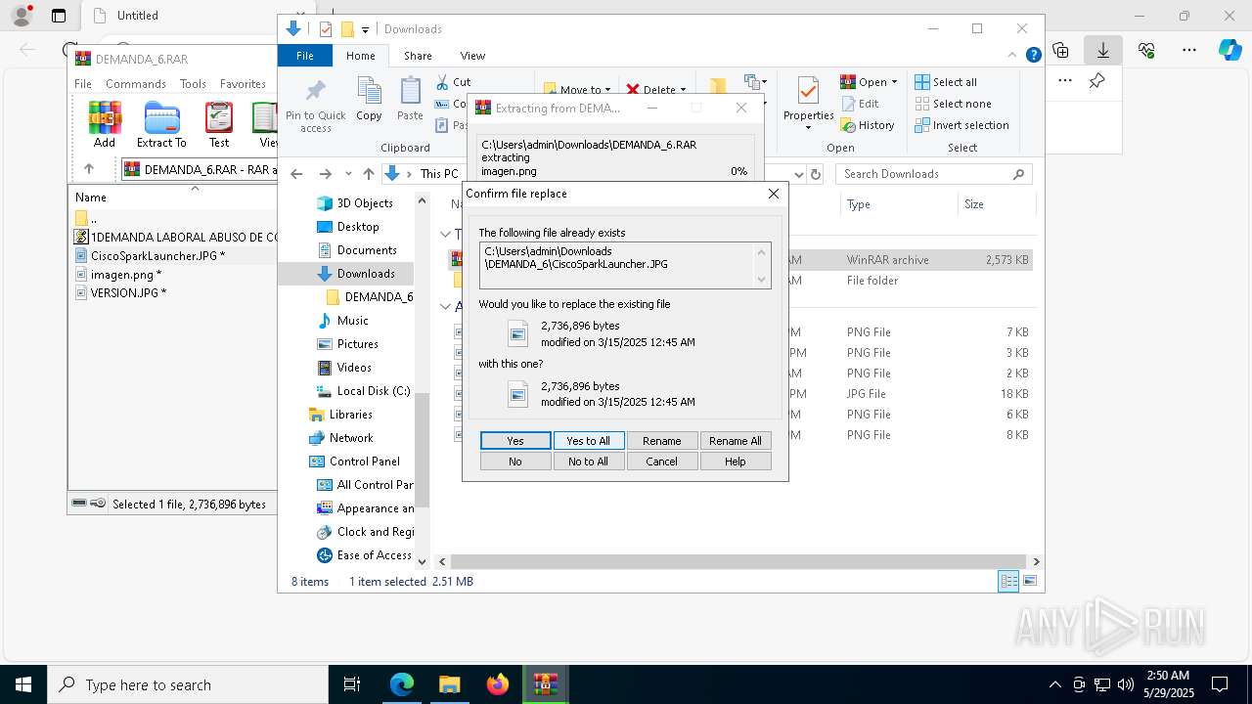
Task: Switch to large icons view button
Action: 1029,582
